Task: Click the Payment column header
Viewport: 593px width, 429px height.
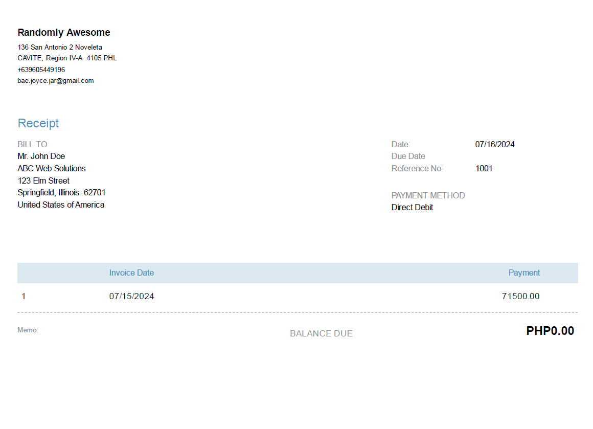Action: [x=524, y=273]
